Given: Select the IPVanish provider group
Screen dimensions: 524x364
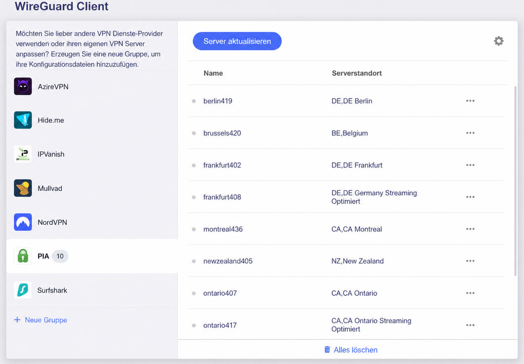Looking at the screenshot, I should [92, 154].
